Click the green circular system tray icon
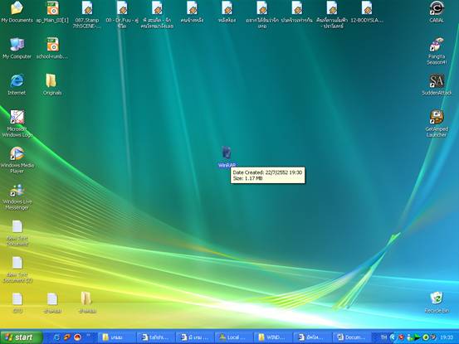 point(426,337)
